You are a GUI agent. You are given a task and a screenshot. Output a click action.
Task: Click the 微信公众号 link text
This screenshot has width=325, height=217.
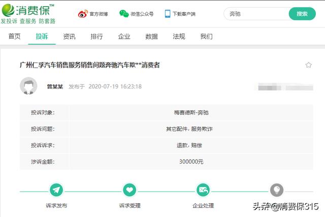[142, 14]
